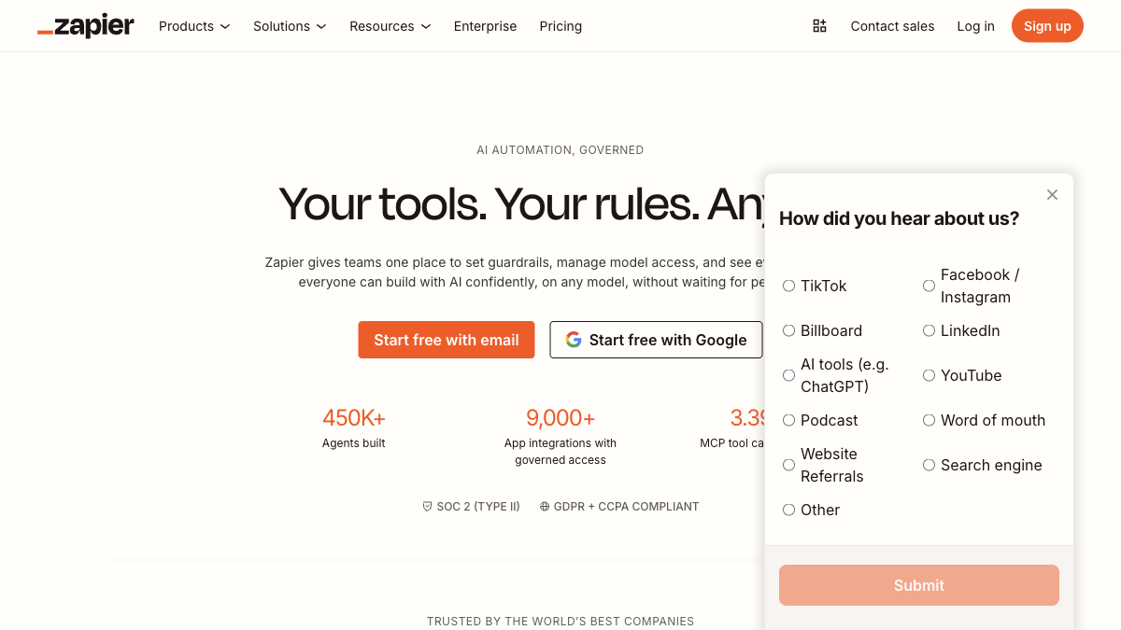
Task: Select the Other survey option
Action: coord(788,510)
